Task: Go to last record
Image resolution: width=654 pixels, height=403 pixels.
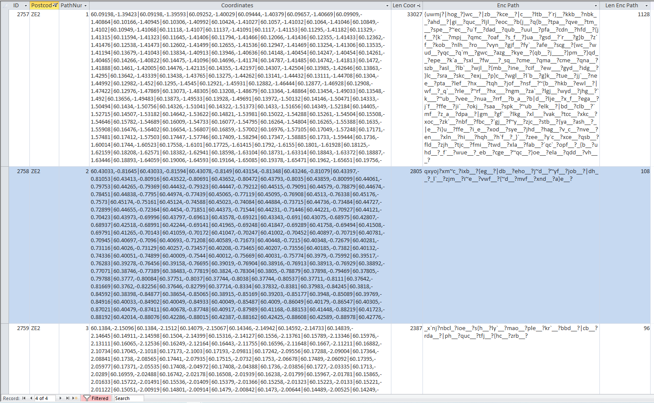Action: (x=67, y=398)
